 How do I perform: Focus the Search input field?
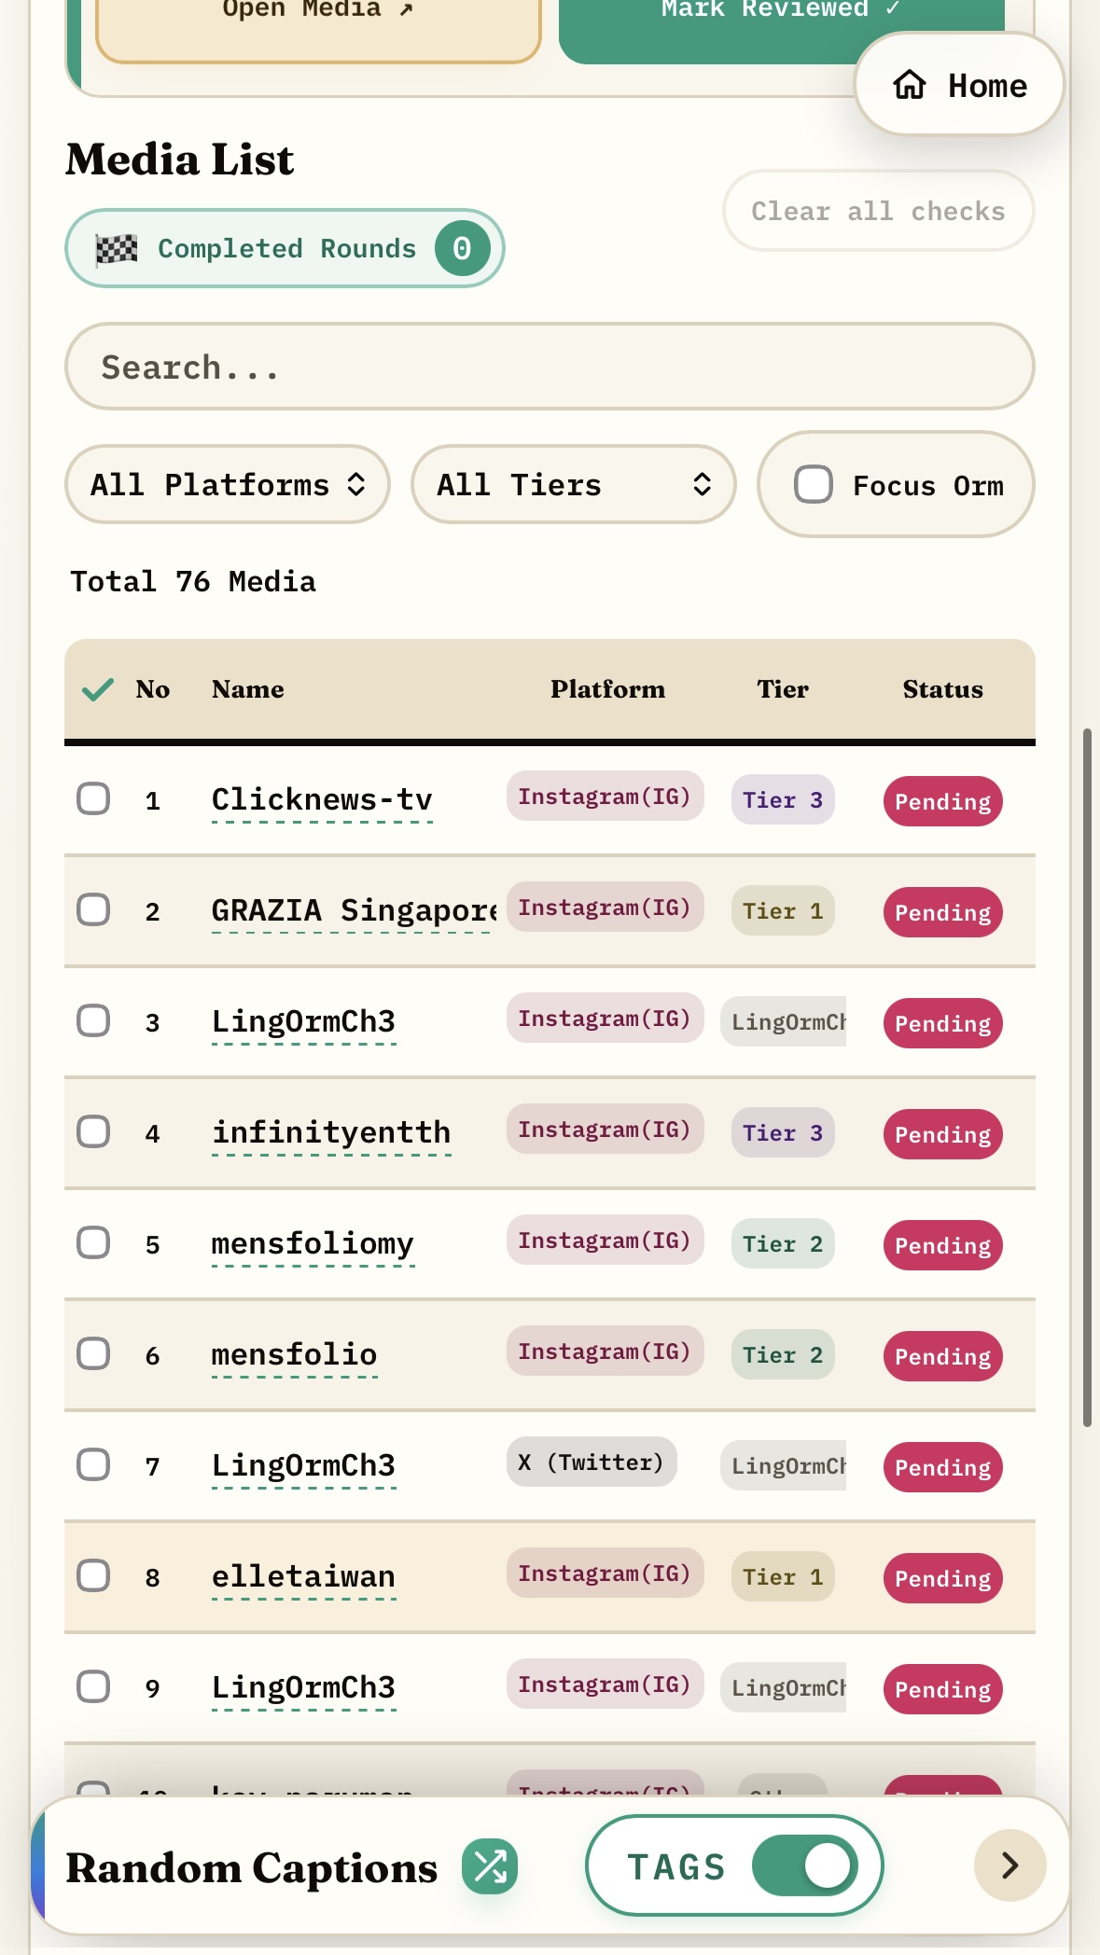tap(550, 367)
